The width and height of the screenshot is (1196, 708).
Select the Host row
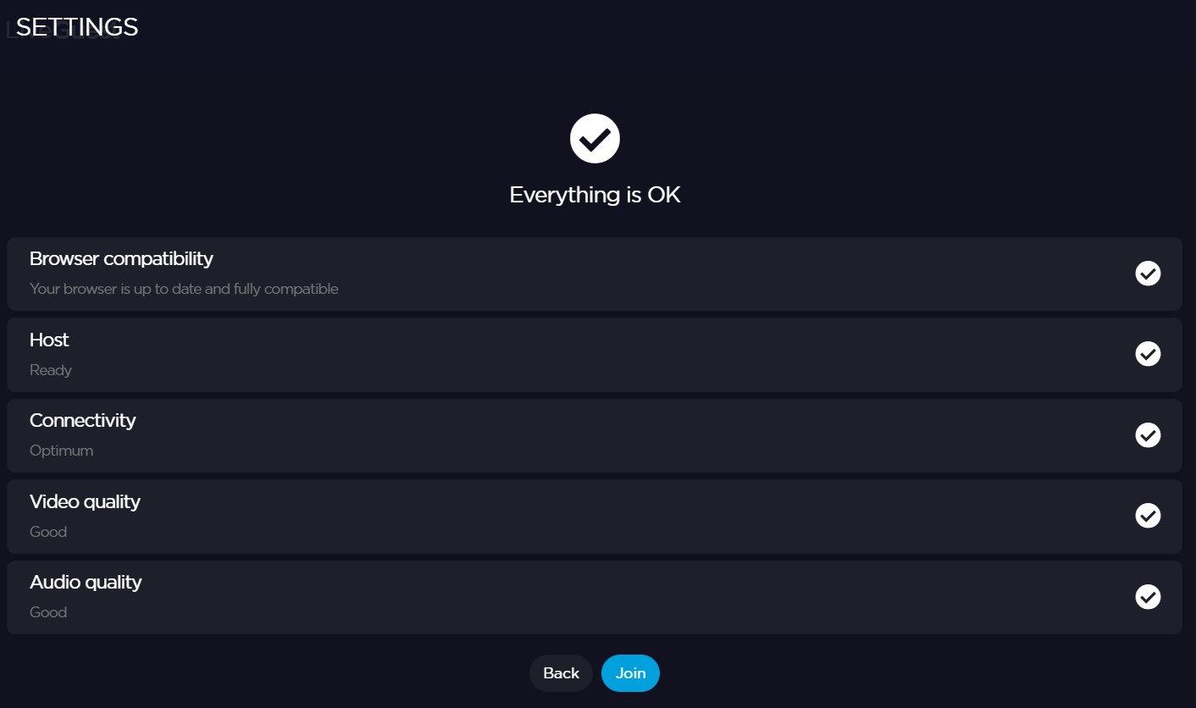click(593, 354)
